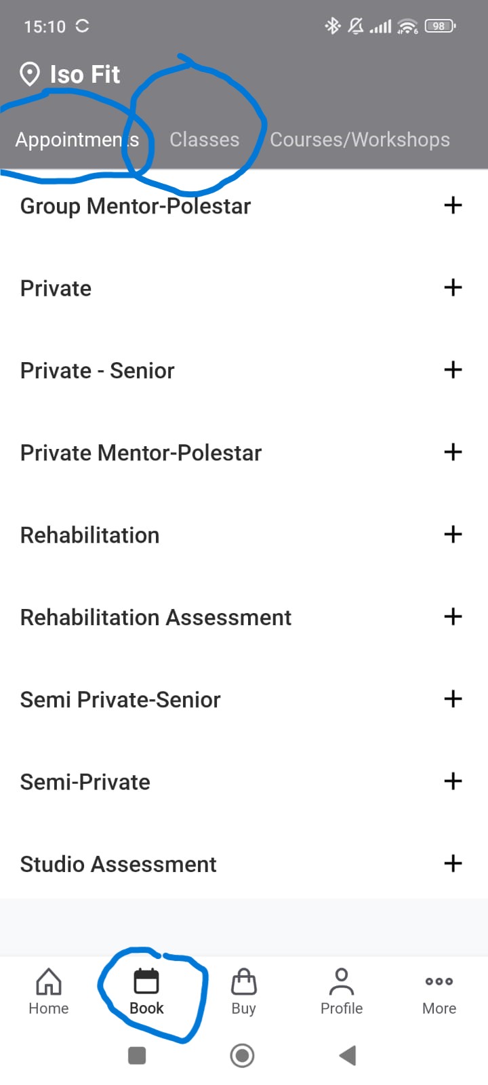Viewport: 488px width, 1085px height.
Task: Tap the Buy shopping bag icon
Action: pyautogui.click(x=243, y=982)
